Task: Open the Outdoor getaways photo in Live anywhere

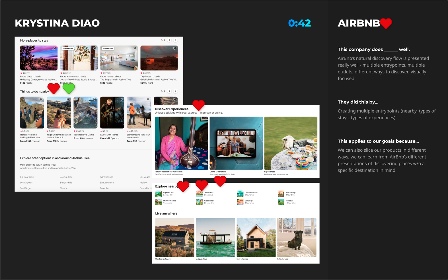Action: pos(175,238)
